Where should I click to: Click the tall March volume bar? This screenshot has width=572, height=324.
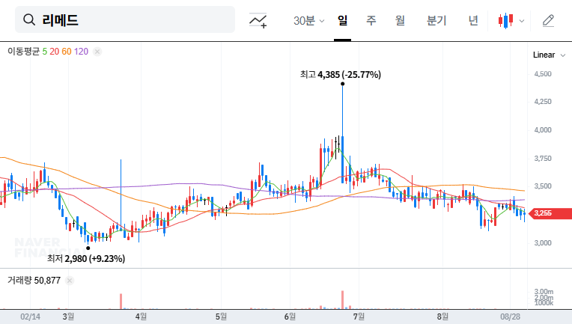(x=121, y=302)
